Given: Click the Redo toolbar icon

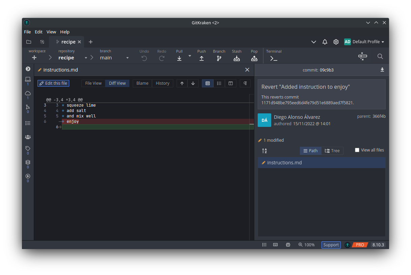Looking at the screenshot, I should (x=162, y=58).
